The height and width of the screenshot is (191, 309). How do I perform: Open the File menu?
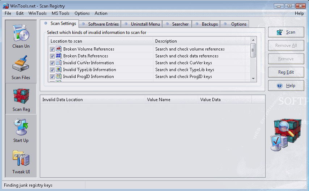pyautogui.click(x=8, y=13)
